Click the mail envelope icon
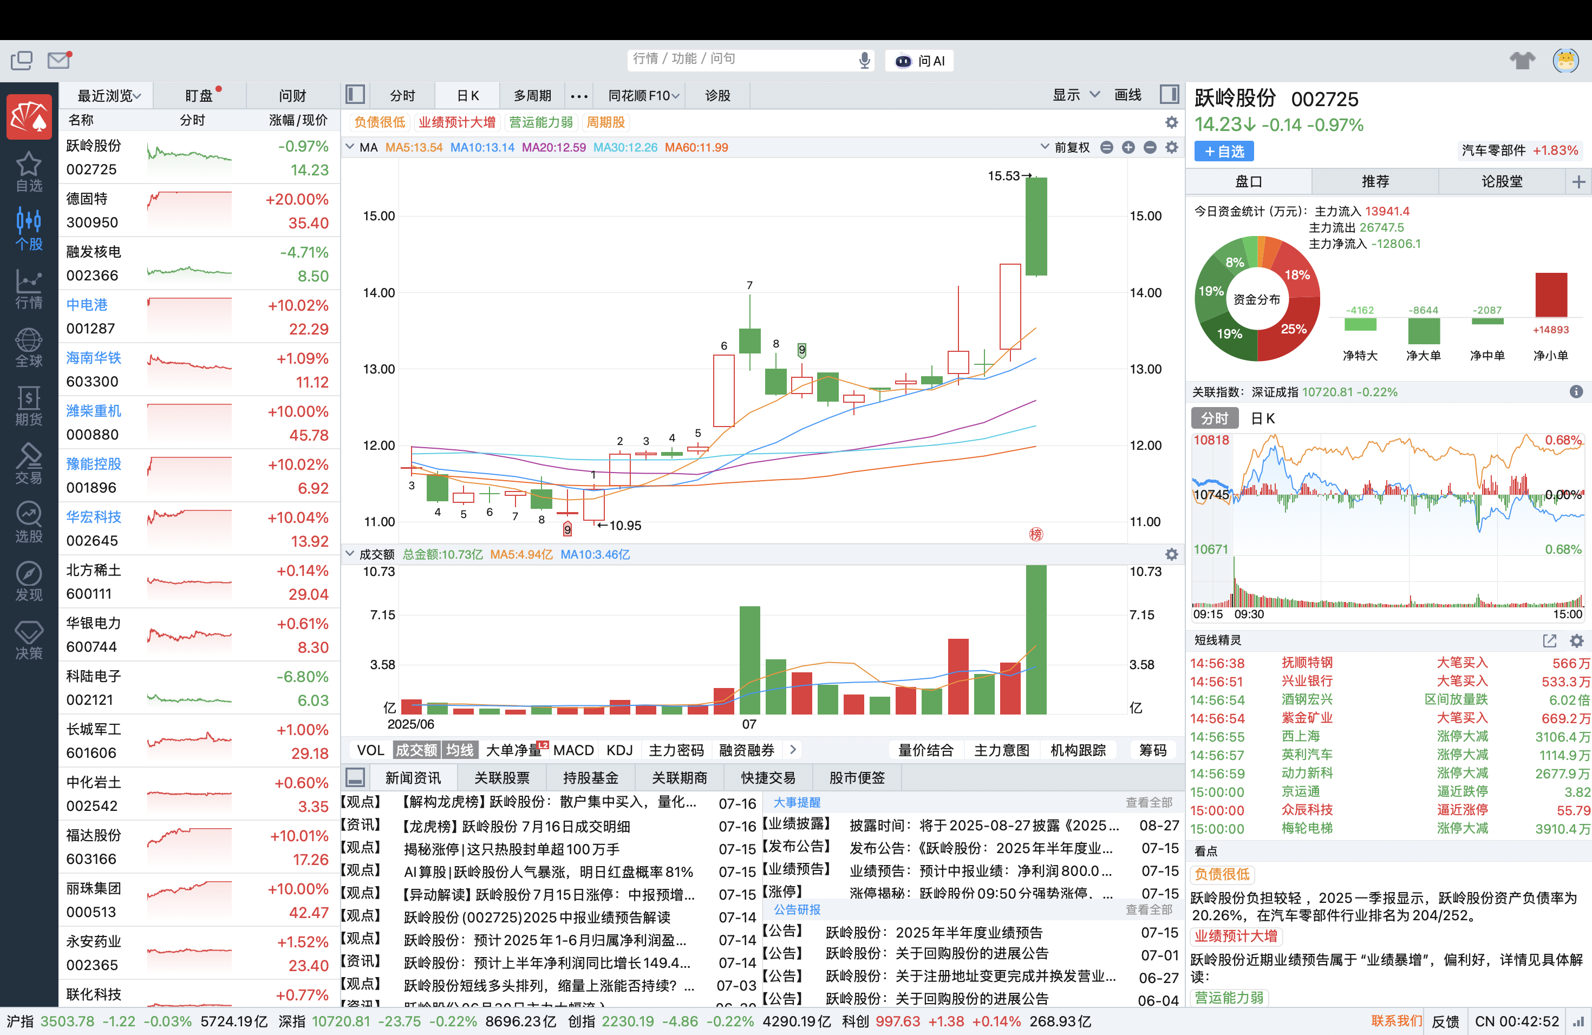1592x1035 pixels. [x=59, y=60]
